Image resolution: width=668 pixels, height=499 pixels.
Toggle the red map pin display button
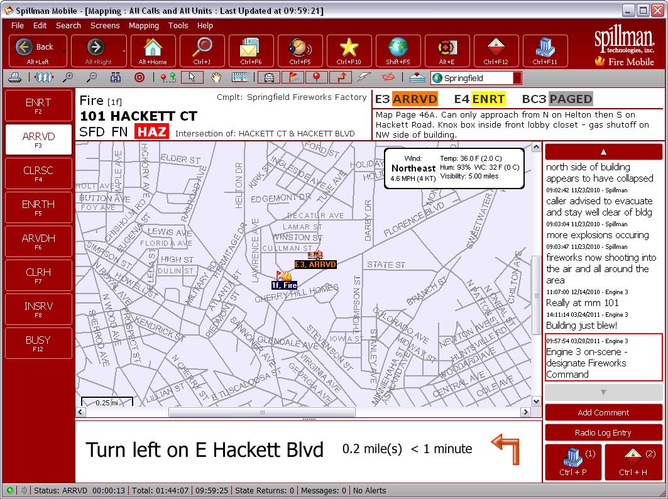click(317, 77)
